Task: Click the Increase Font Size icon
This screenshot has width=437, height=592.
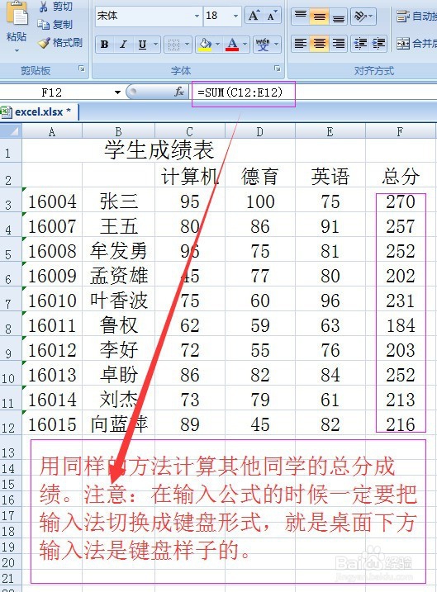Action: (x=254, y=16)
